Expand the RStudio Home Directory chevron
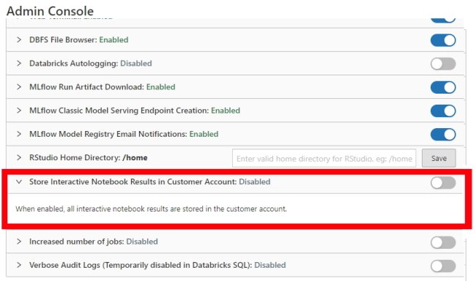Viewport: 476px width, 281px height. click(19, 157)
